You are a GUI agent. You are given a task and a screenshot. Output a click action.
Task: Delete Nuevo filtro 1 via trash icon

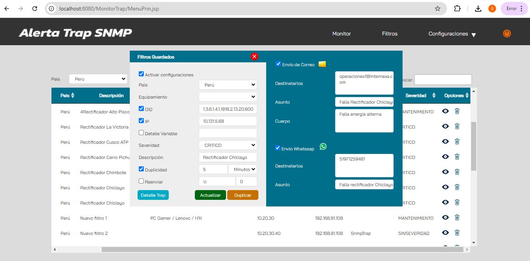[x=457, y=217]
